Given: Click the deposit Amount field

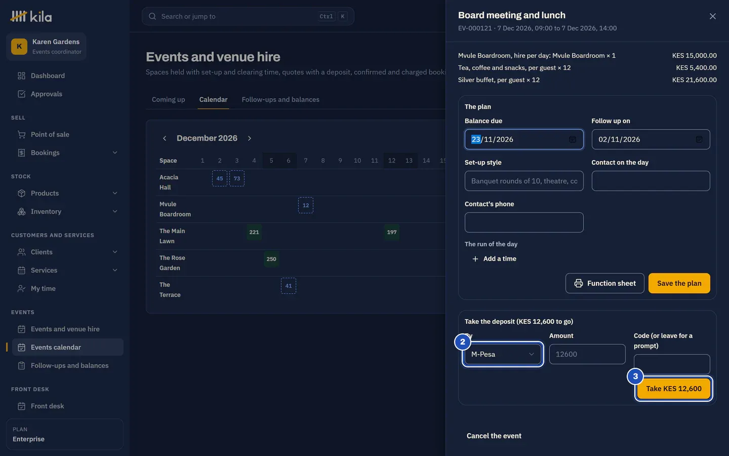Looking at the screenshot, I should coord(587,354).
